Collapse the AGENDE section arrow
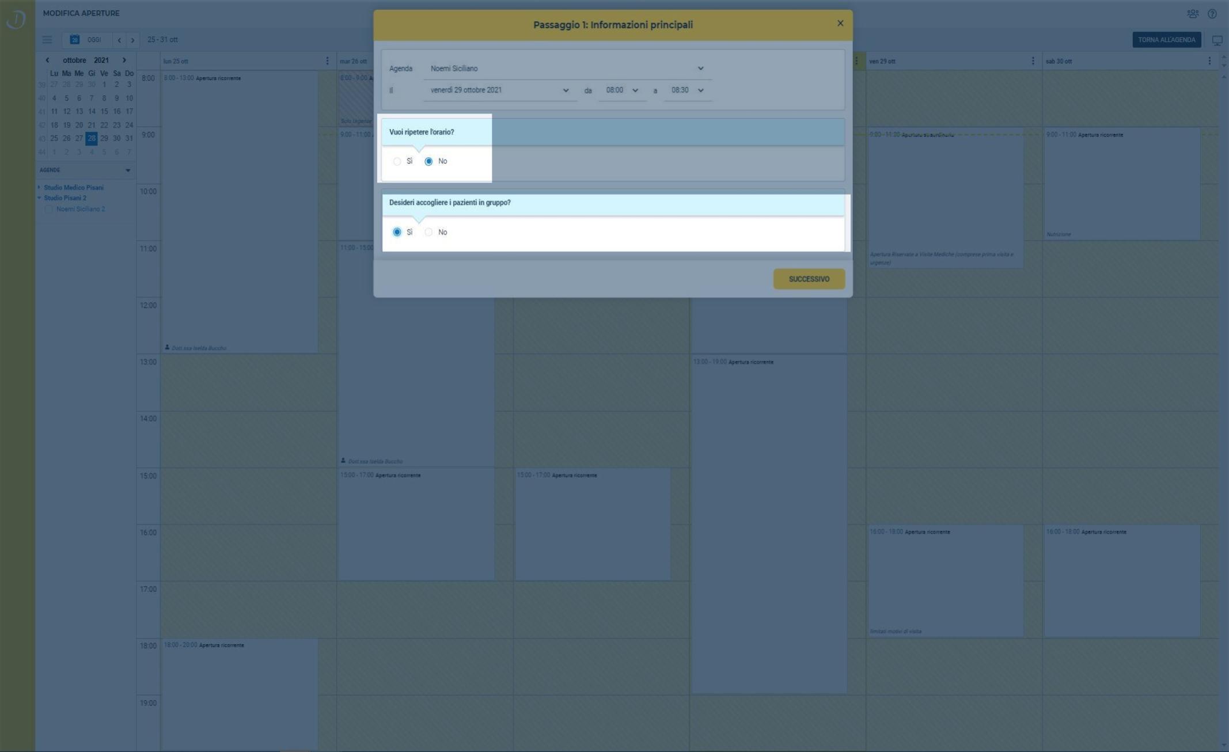Screen dimensions: 1229x752 pyautogui.click(x=128, y=170)
